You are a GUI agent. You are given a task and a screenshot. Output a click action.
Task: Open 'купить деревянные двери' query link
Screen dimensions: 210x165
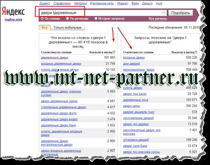tap(60, 70)
